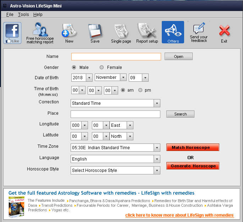Select the Single page toolbar icon
243x222 pixels.
pyautogui.click(x=121, y=33)
